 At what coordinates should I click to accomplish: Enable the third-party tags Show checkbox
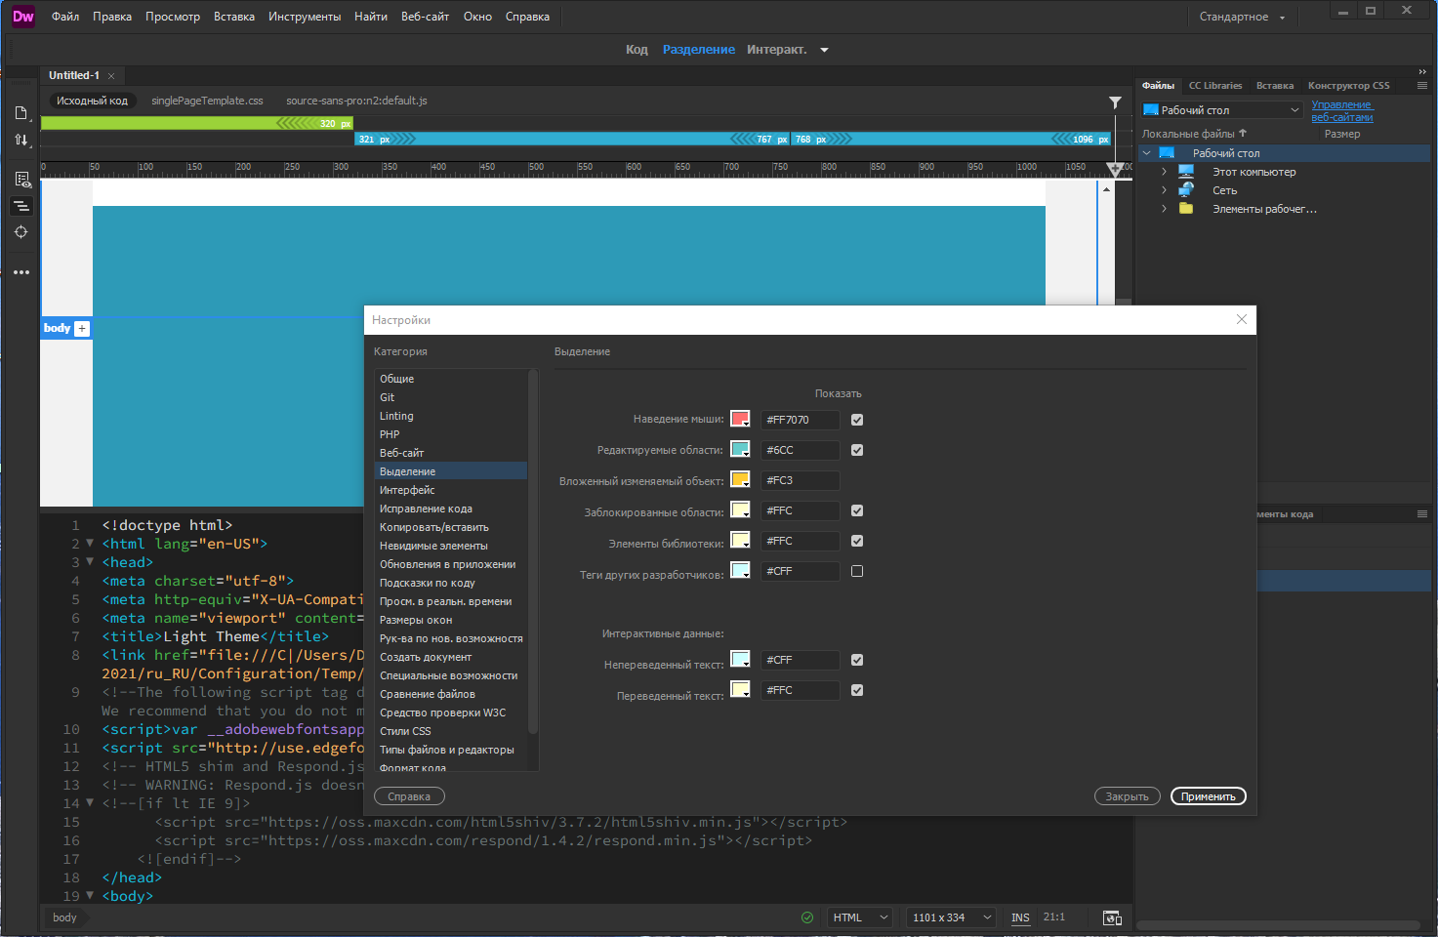pyautogui.click(x=857, y=571)
